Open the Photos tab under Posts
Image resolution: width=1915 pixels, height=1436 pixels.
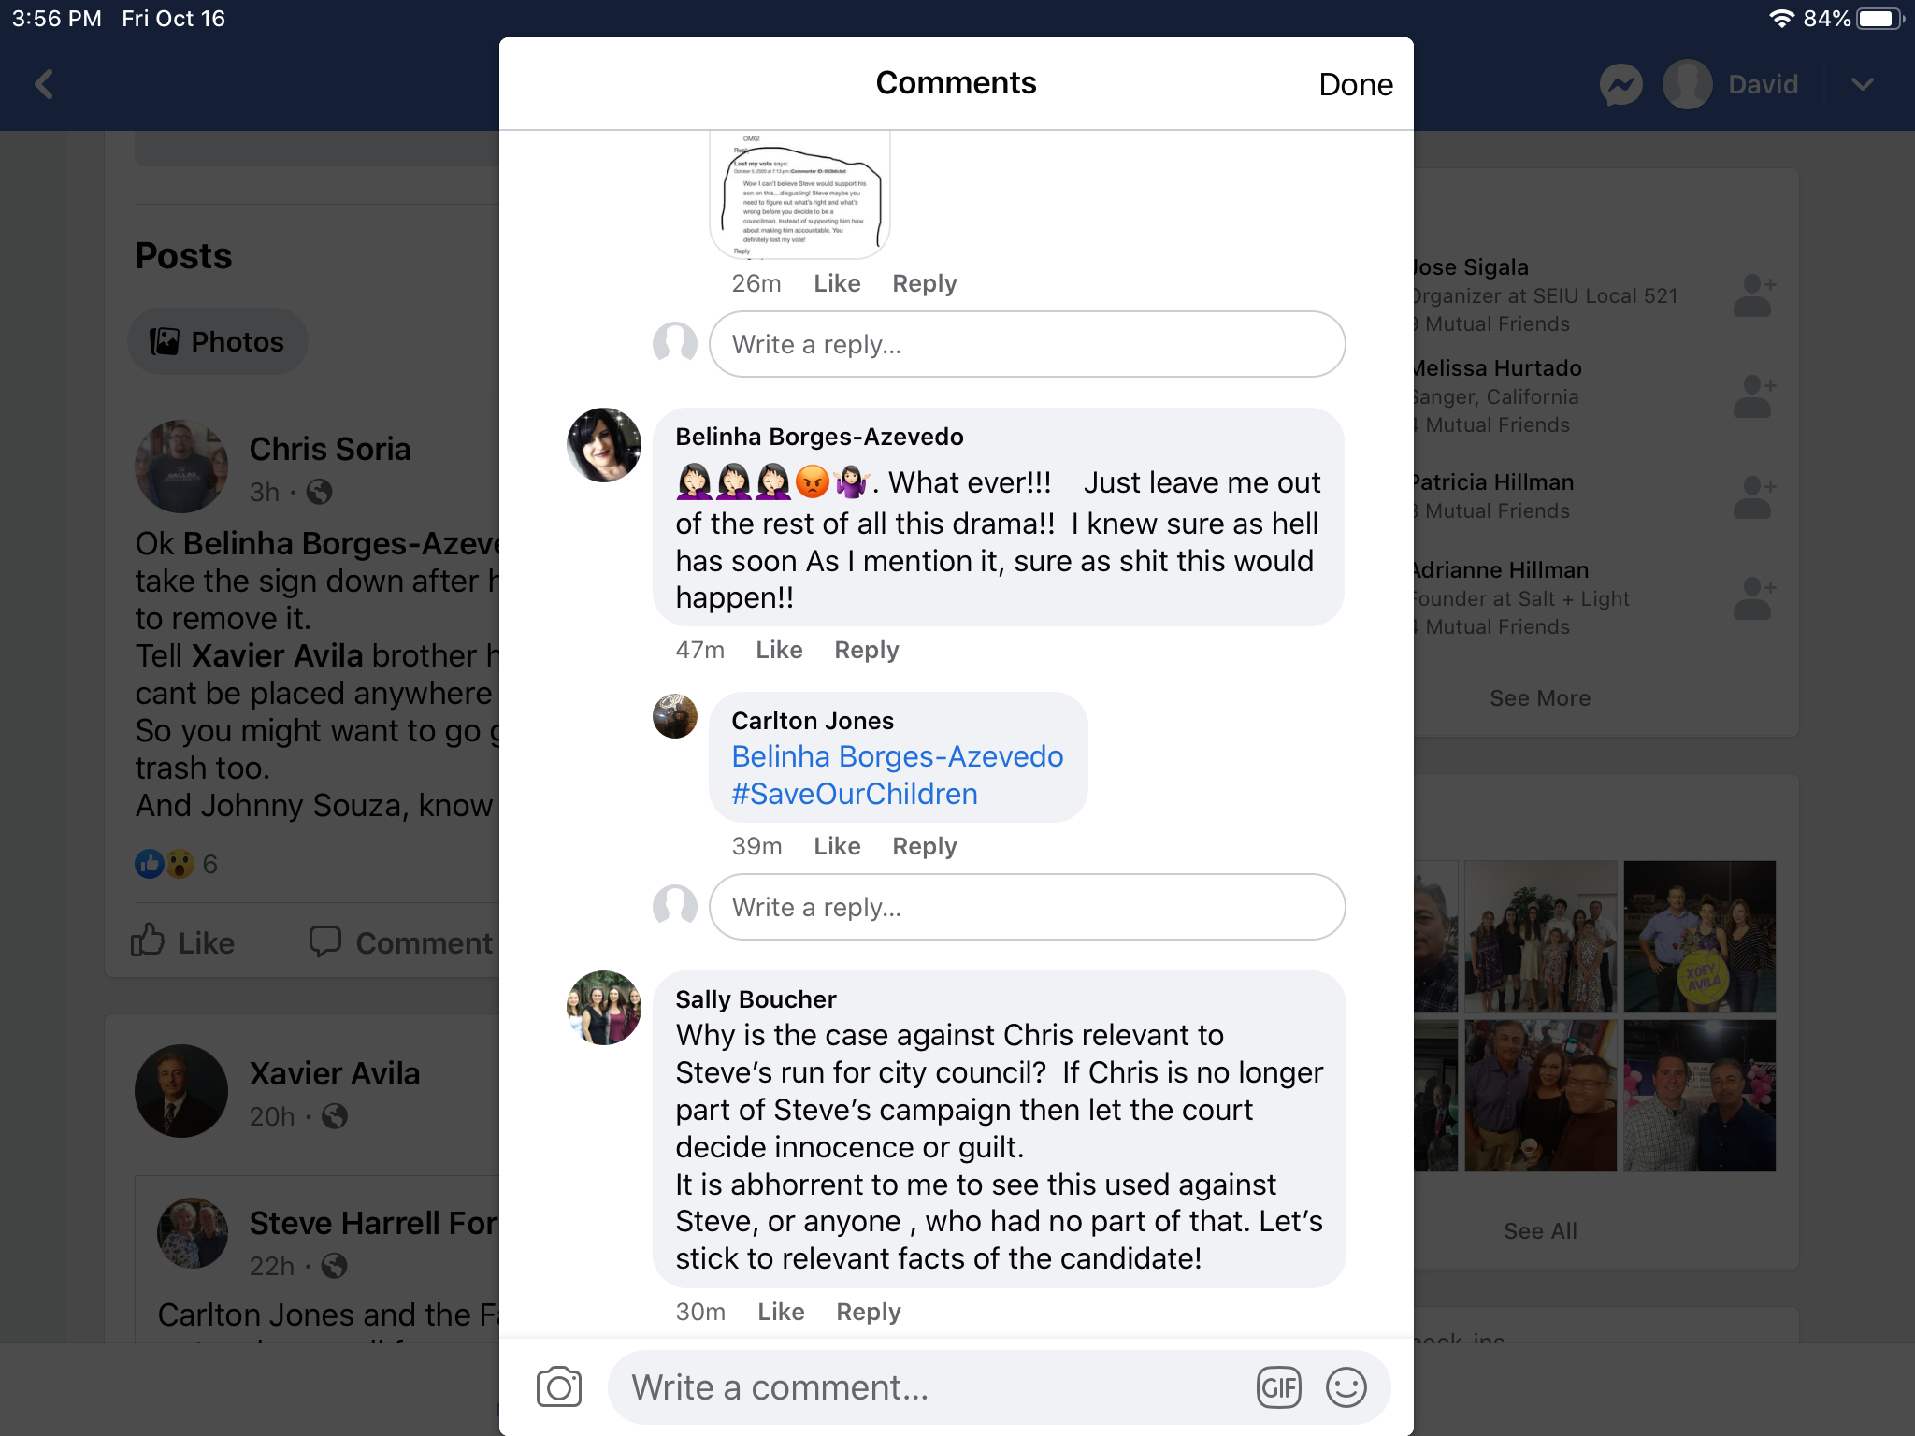point(218,342)
